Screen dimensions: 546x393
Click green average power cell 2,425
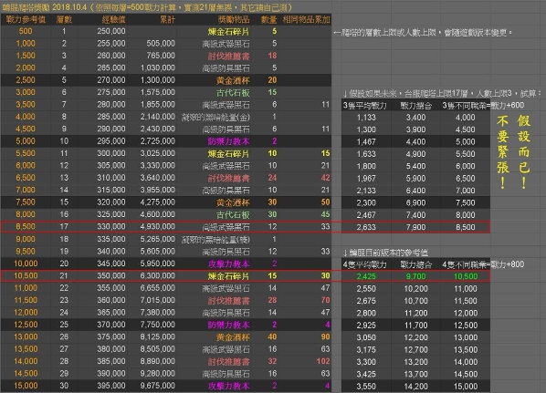[x=366, y=276]
